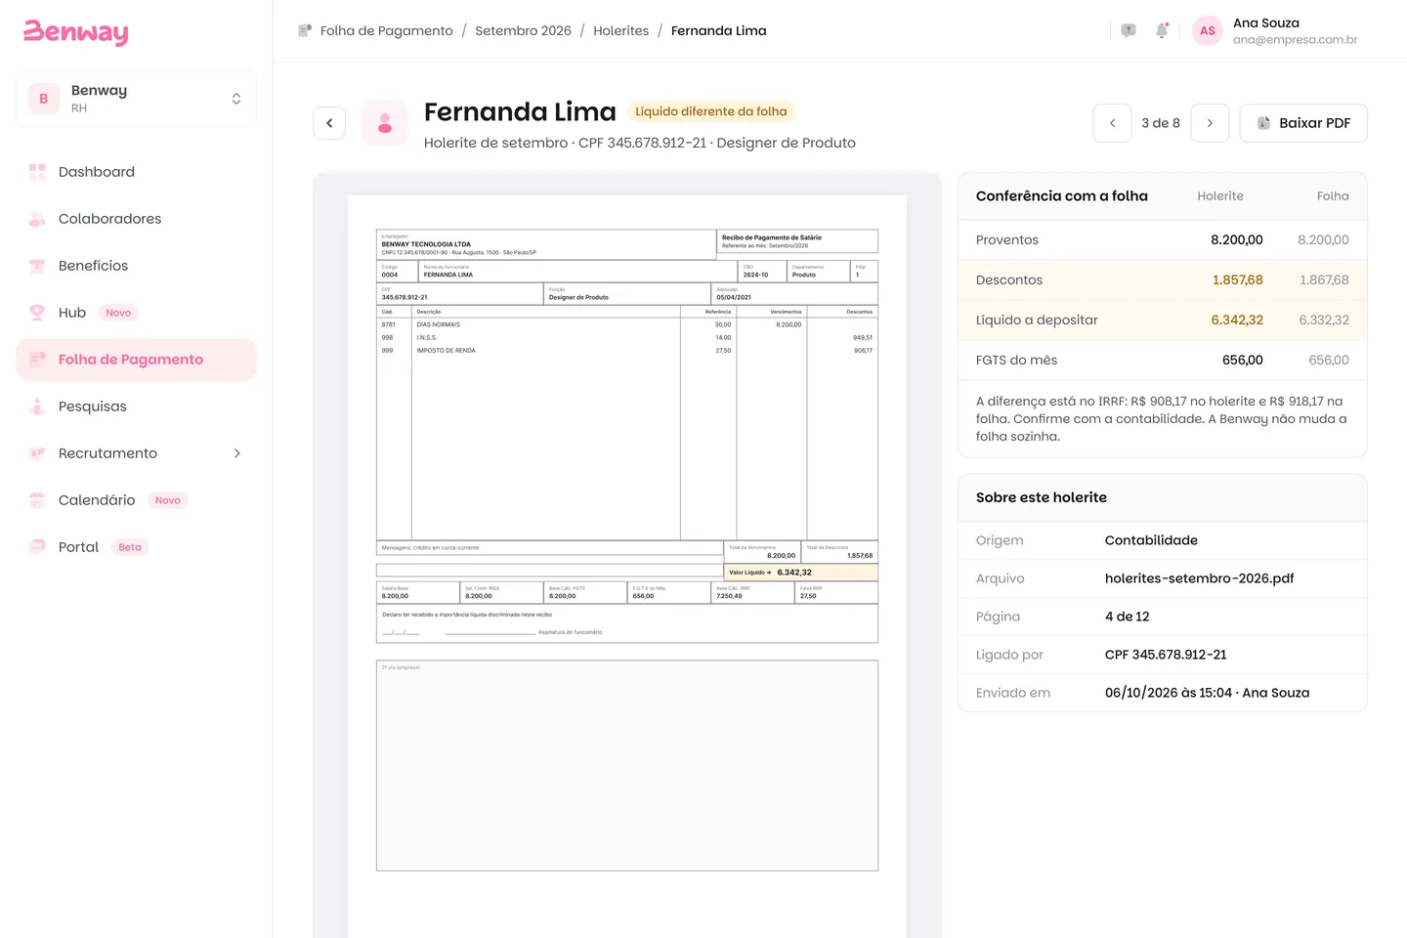
Task: Open Pesquisas in the sidebar
Action: 136,406
